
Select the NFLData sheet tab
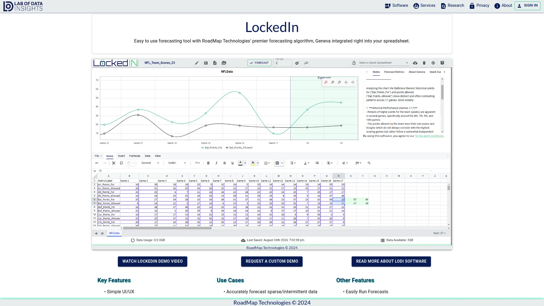click(114, 233)
